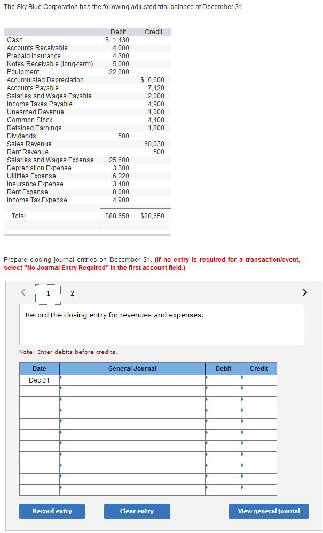Image resolution: width=323 pixels, height=533 pixels.
Task: Click the Accounts Payable label
Action: tap(33, 87)
